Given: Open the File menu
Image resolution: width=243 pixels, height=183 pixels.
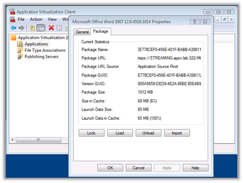Looking at the screenshot, I should pyautogui.click(x=21, y=19).
